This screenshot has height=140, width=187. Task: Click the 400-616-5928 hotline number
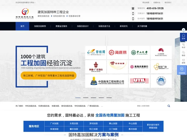pyautogui.click(x=155, y=8)
